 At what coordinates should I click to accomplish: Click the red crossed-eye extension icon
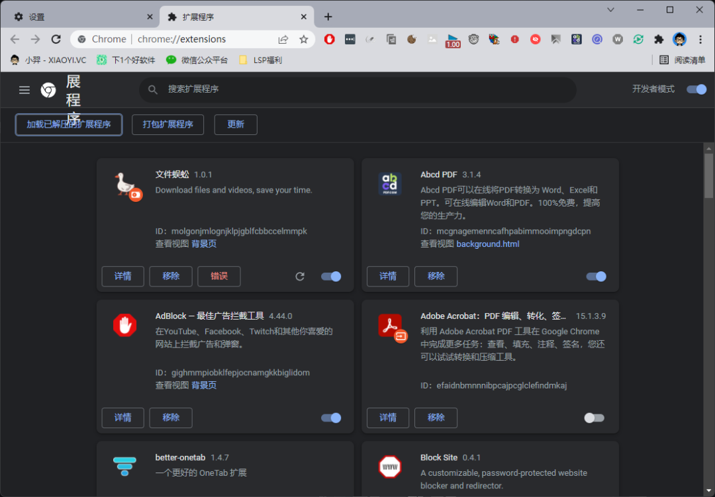tap(536, 39)
